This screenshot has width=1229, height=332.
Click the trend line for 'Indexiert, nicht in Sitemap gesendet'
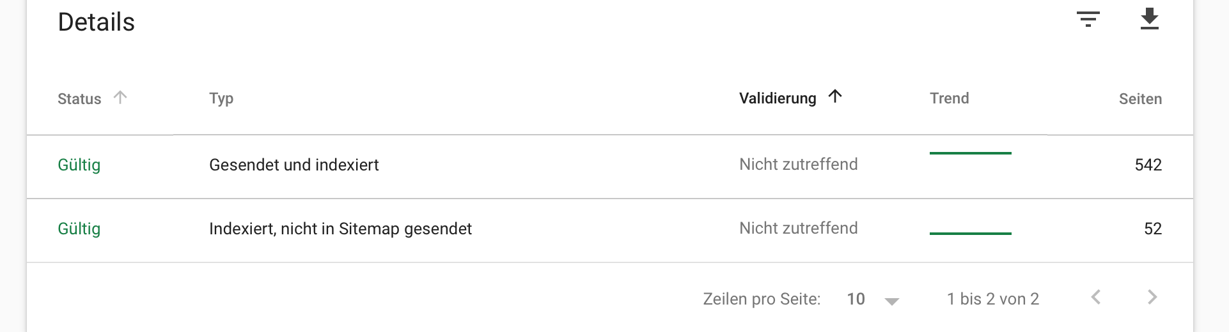pos(970,234)
